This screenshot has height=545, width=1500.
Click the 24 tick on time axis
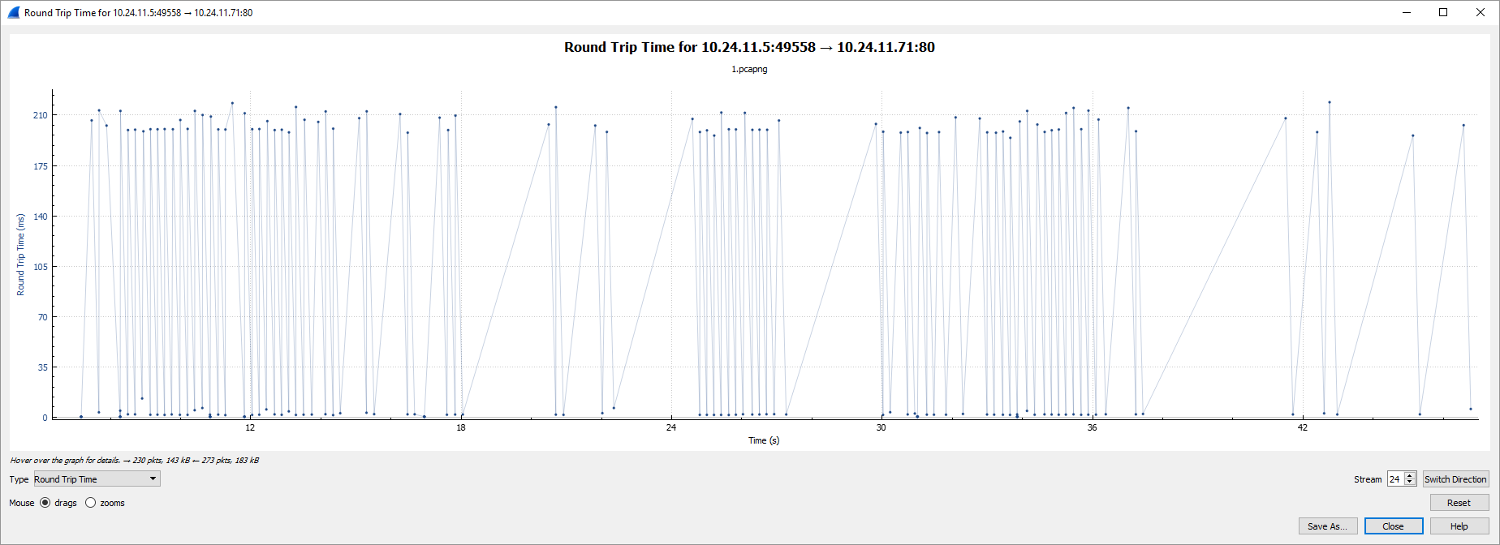(x=671, y=427)
